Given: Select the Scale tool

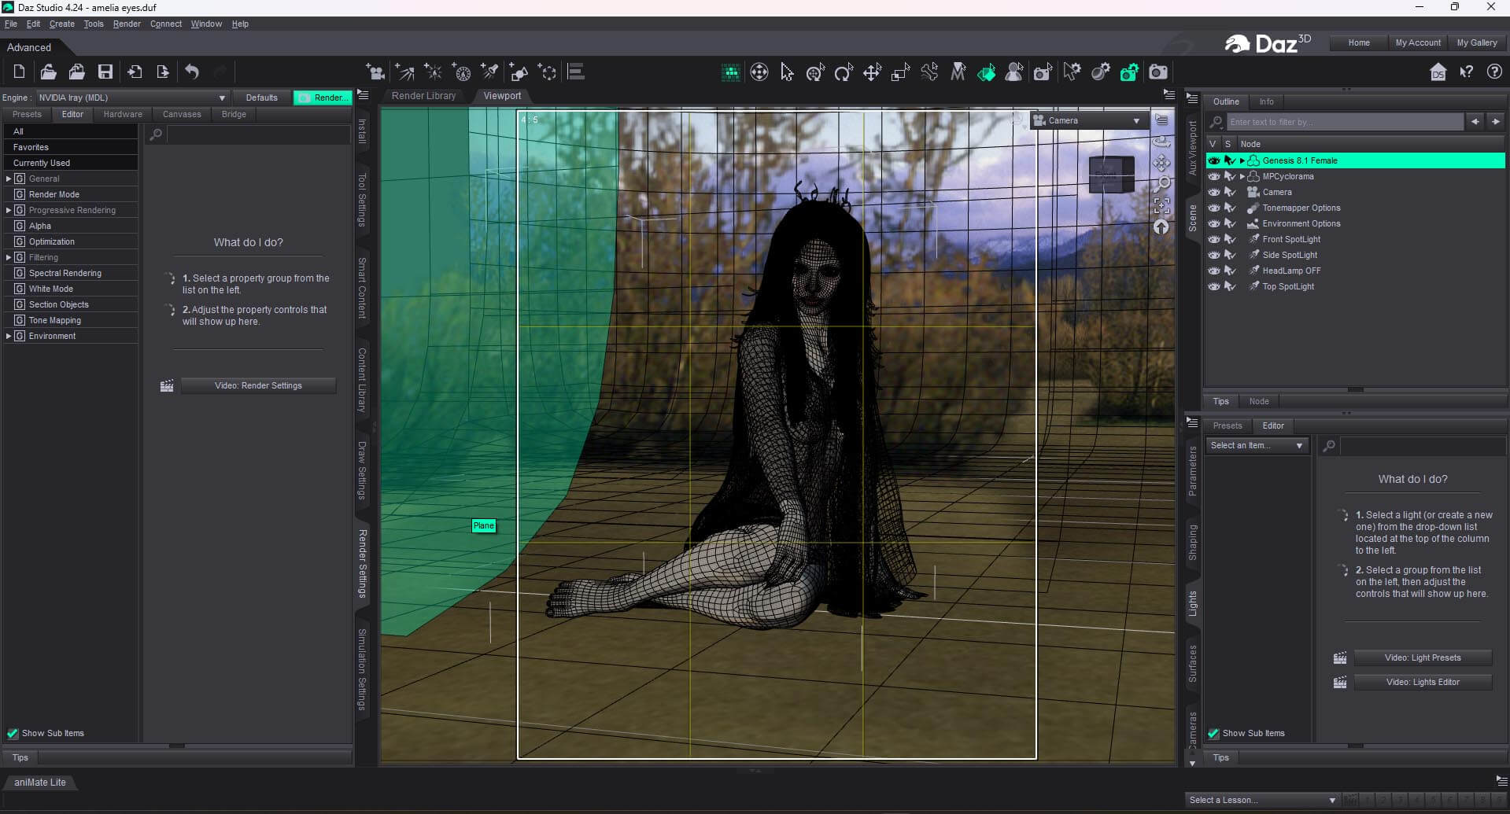Looking at the screenshot, I should pos(900,72).
